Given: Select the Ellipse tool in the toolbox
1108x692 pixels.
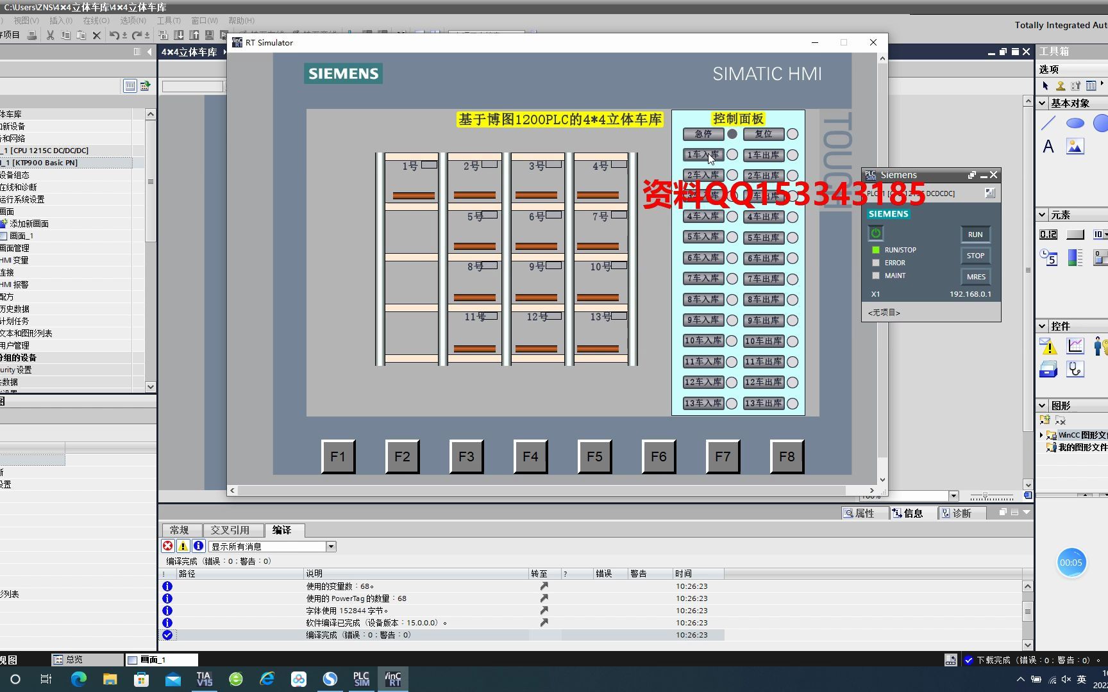Looking at the screenshot, I should tap(1075, 123).
